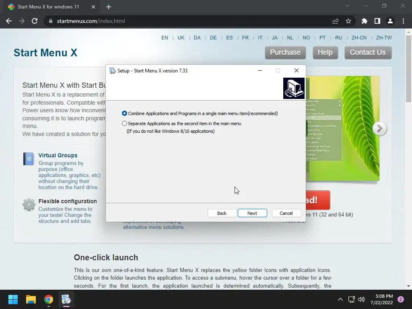Reload the page in Chrome
Screen dimensions: 412x309
(35, 21)
